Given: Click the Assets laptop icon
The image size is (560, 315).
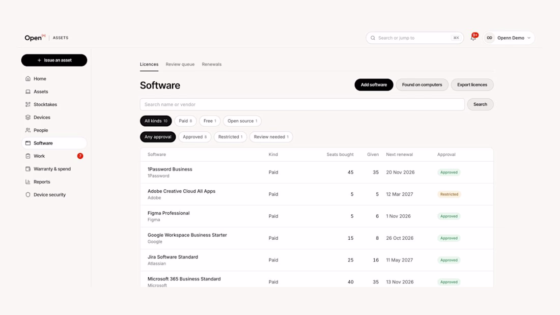Looking at the screenshot, I should (28, 92).
